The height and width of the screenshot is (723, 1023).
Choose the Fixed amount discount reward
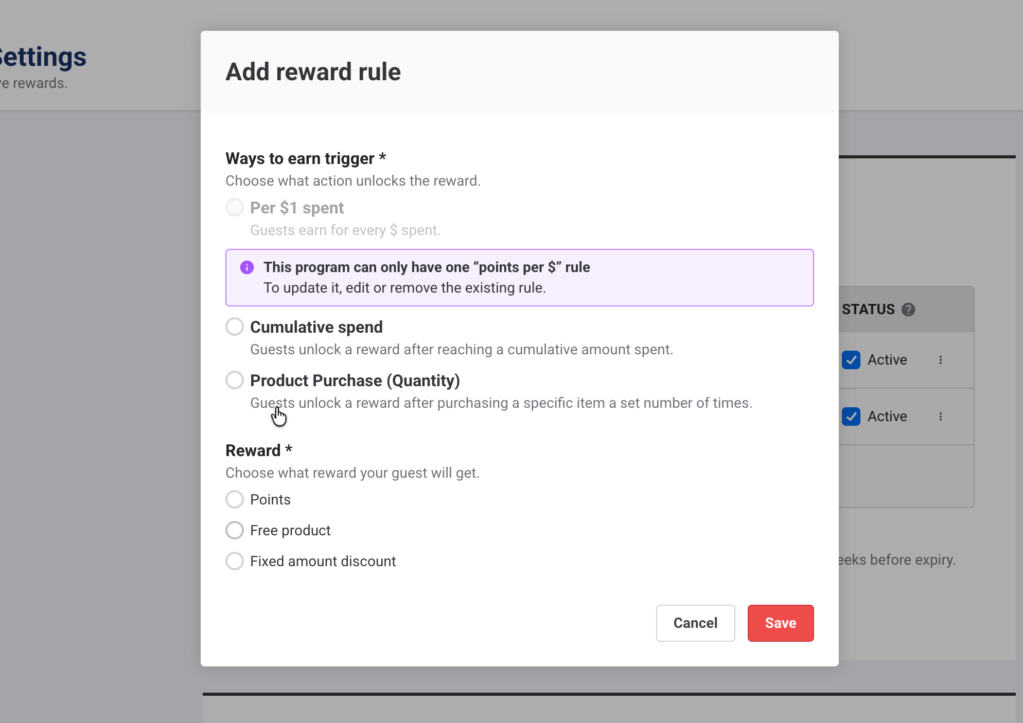tap(235, 561)
